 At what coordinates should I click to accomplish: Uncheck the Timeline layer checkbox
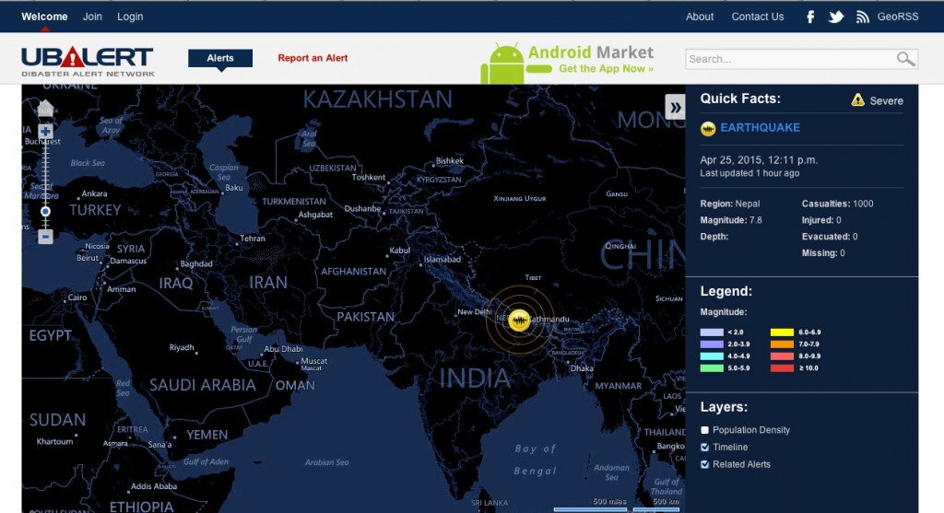click(x=705, y=448)
